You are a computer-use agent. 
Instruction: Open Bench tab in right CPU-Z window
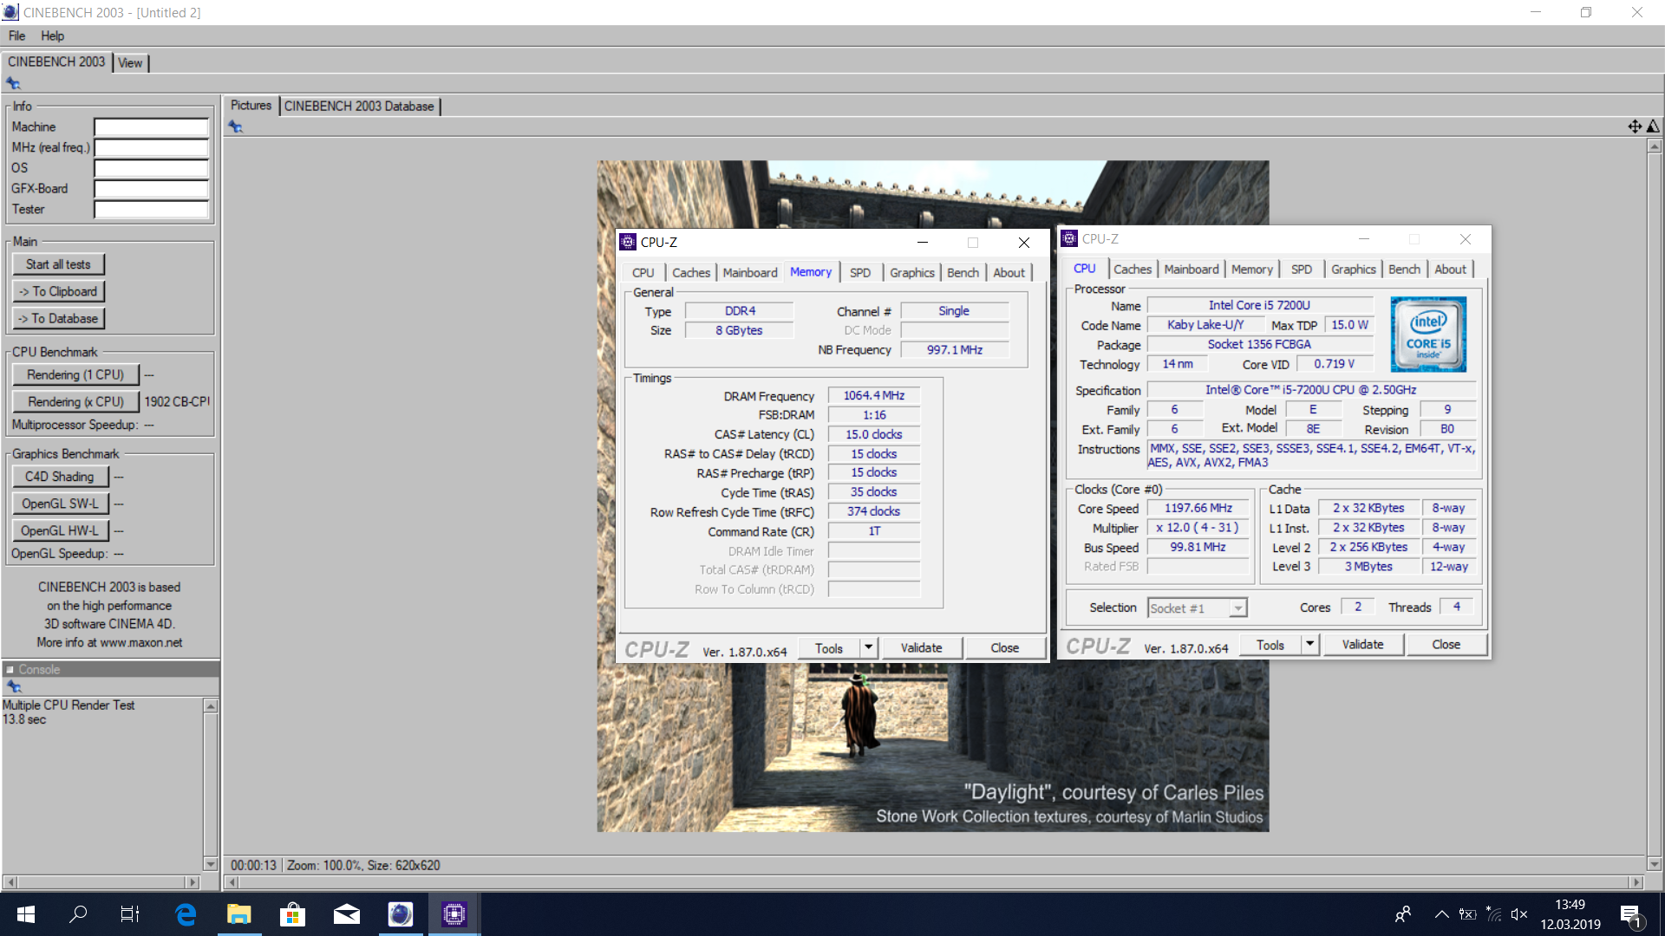1404,270
